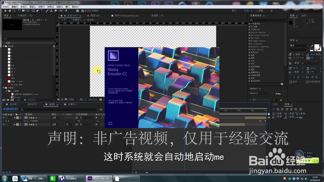324x182 pixels.
Task: Collapse layer 1 字幕条-3 properties
Action: pos(15,118)
